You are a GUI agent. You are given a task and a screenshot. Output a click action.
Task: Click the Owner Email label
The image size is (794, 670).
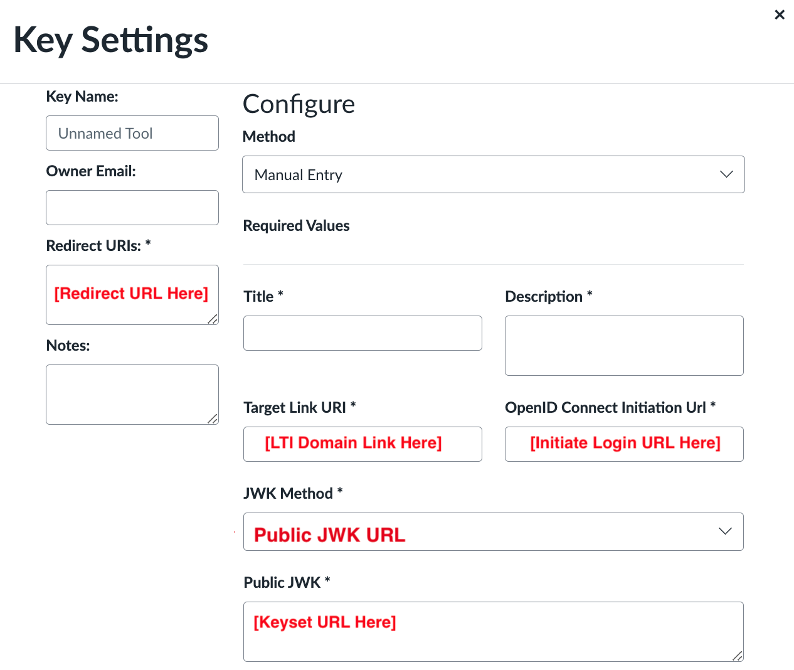(91, 171)
